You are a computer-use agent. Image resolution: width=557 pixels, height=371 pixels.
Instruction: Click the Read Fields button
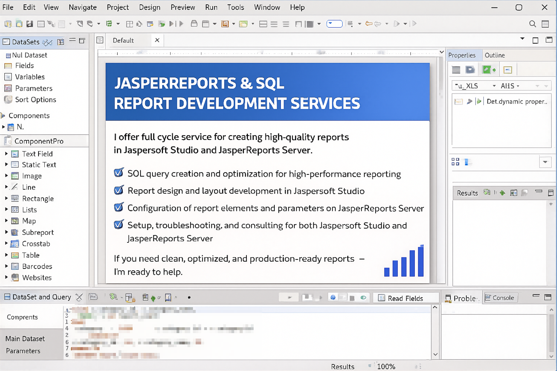tap(406, 298)
